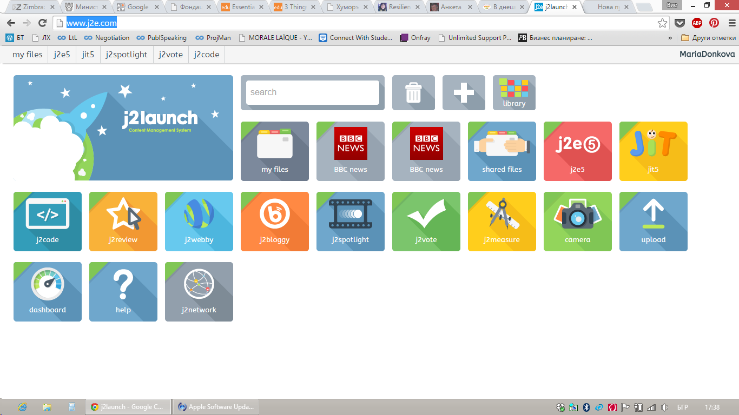Bookmark this page with the star
Viewport: 739px width, 415px height.
click(x=662, y=23)
